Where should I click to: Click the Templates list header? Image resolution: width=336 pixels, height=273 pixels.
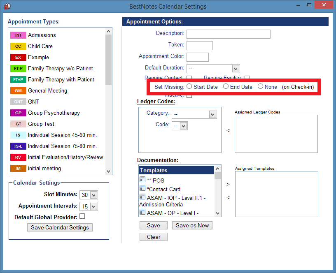pos(176,170)
